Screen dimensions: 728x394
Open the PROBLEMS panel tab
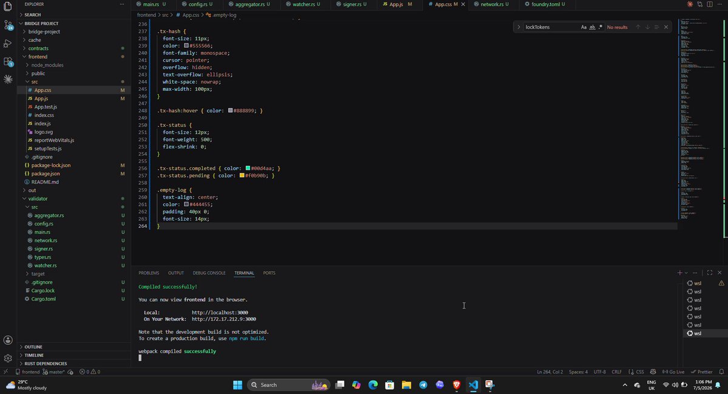pos(149,273)
